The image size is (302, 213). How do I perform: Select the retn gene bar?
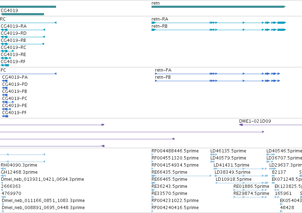[219, 7]
